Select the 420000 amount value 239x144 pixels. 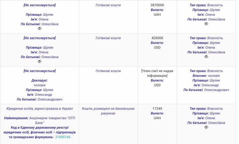[157, 38]
